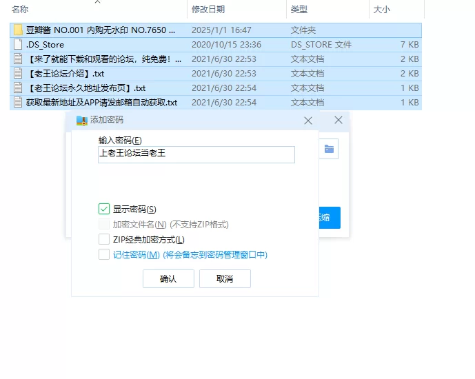
Task: Click the .DS_Store file icon
Action: pyautogui.click(x=19, y=45)
